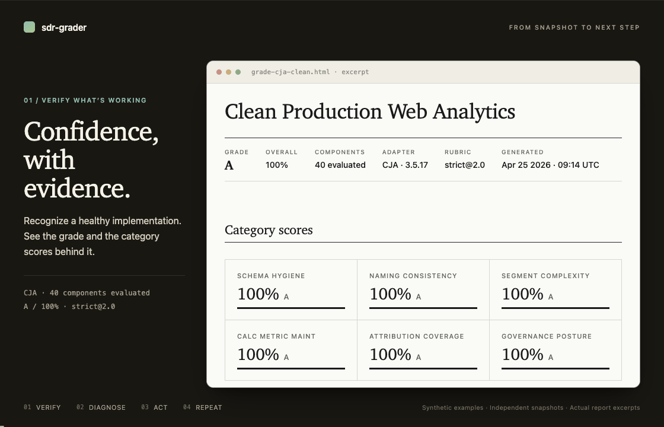Open step 03 Act
The width and height of the screenshot is (664, 427).
click(x=154, y=407)
